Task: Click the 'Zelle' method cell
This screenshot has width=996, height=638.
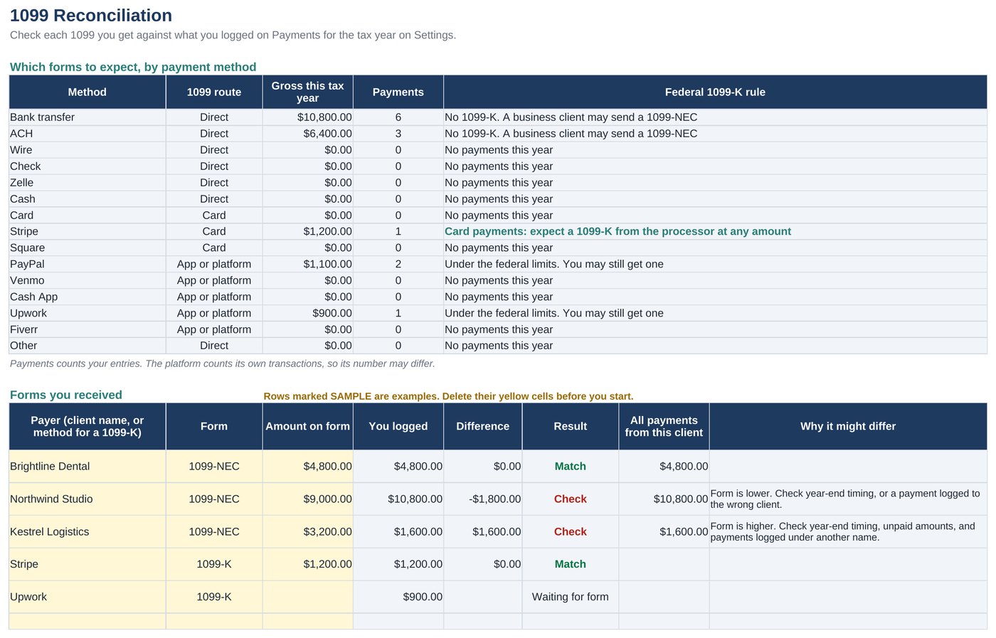Action: pos(88,183)
